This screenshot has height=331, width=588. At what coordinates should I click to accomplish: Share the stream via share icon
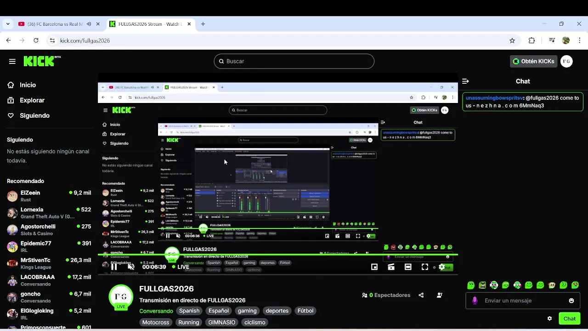pos(421,295)
